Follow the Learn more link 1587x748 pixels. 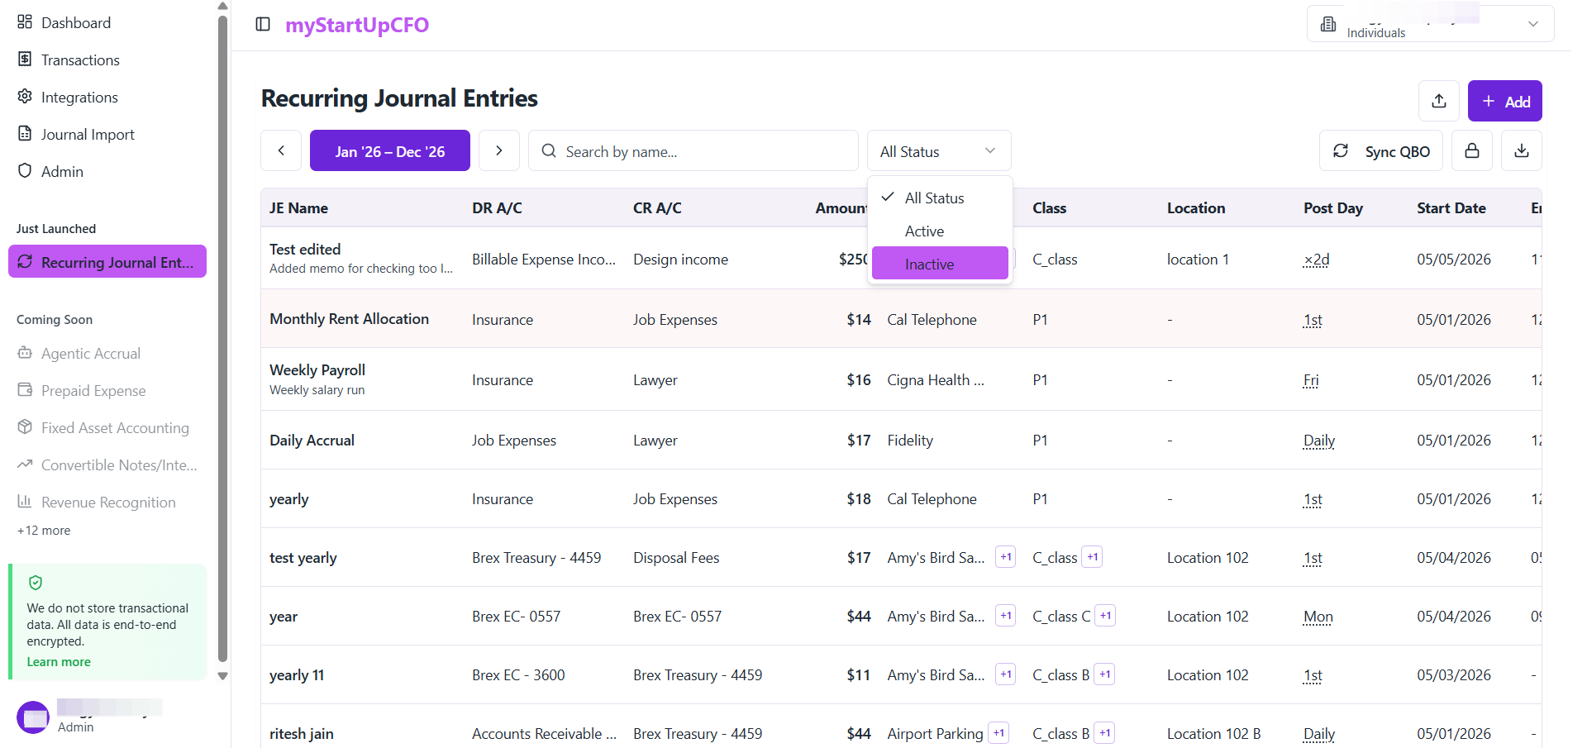click(x=59, y=662)
